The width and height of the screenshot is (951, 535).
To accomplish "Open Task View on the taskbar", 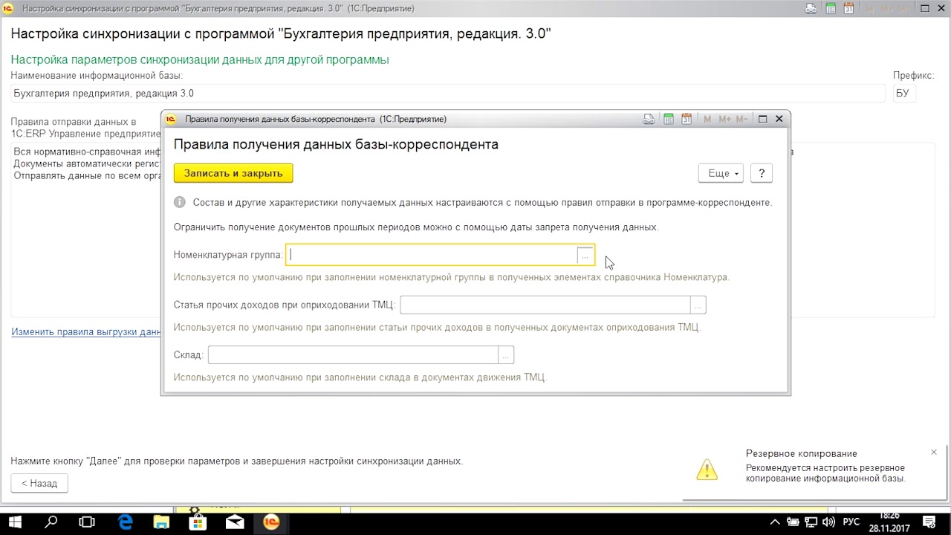I will tap(87, 522).
